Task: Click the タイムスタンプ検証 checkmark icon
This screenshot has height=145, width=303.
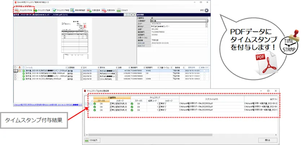Action: pos(54,11)
